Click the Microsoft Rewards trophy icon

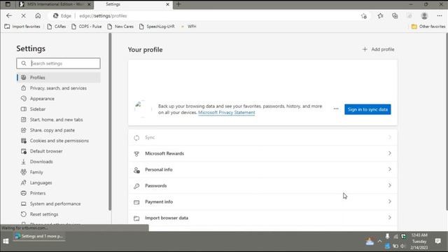136,154
